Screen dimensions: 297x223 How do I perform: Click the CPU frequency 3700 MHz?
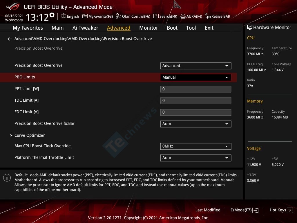coord(255,54)
